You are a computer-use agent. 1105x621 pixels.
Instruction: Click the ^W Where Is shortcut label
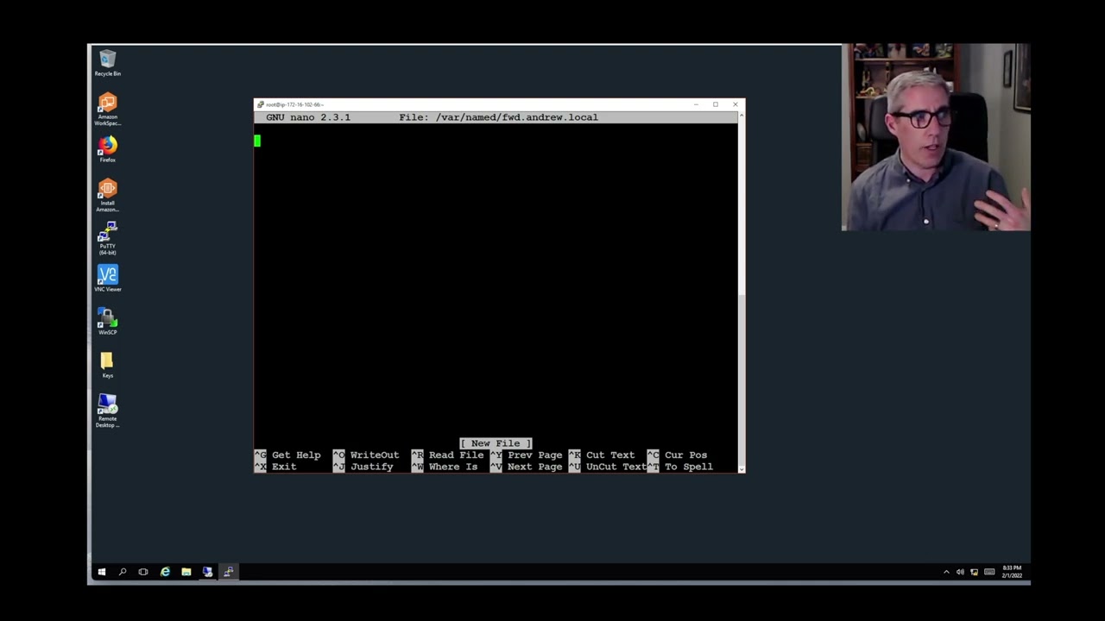(x=445, y=467)
